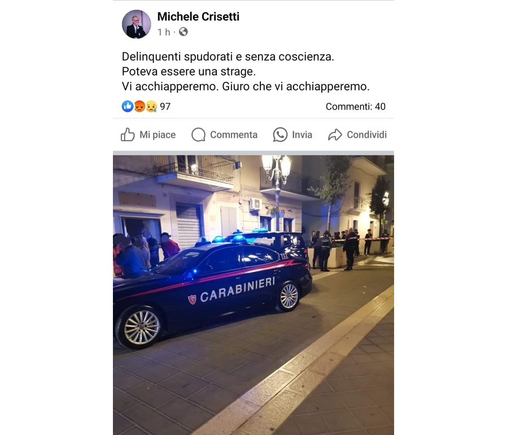The width and height of the screenshot is (507, 435).
Task: Share the post with Condividi
Action: click(357, 134)
